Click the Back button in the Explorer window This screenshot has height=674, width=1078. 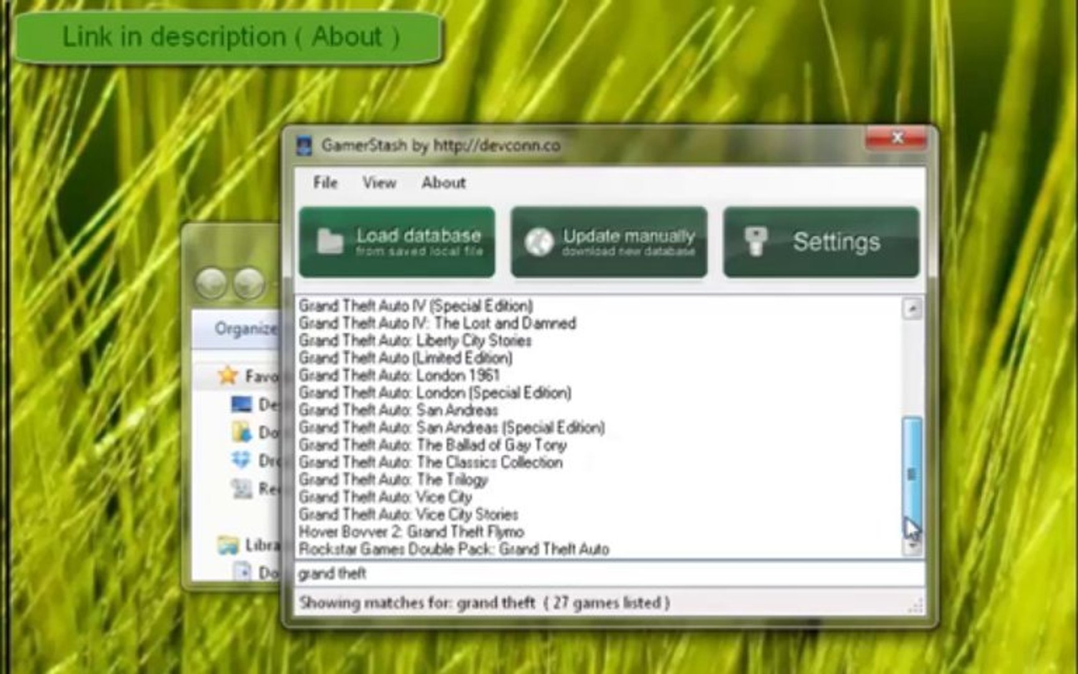click(211, 284)
